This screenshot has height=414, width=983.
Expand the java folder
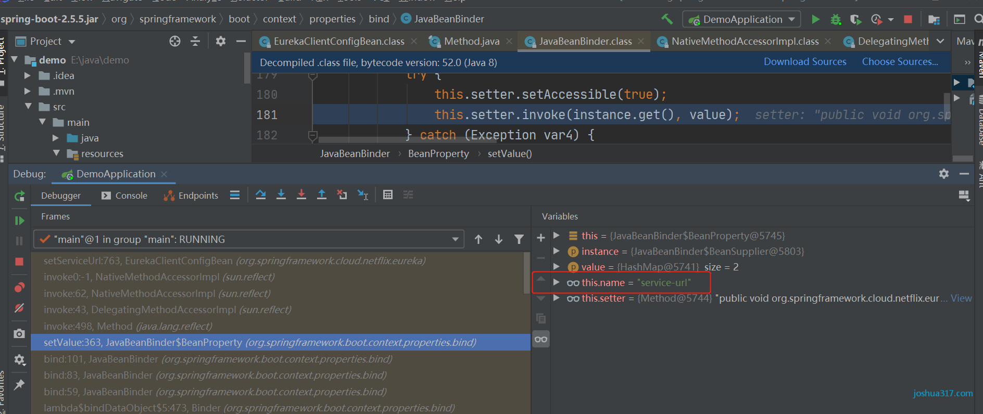[56, 138]
